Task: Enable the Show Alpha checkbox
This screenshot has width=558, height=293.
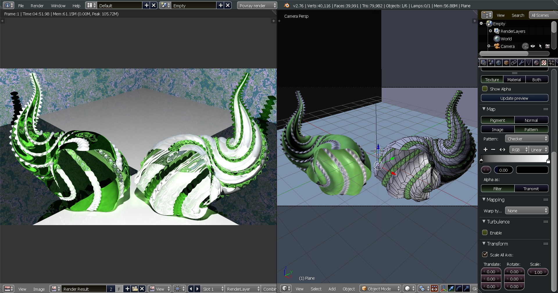Action: [x=485, y=89]
